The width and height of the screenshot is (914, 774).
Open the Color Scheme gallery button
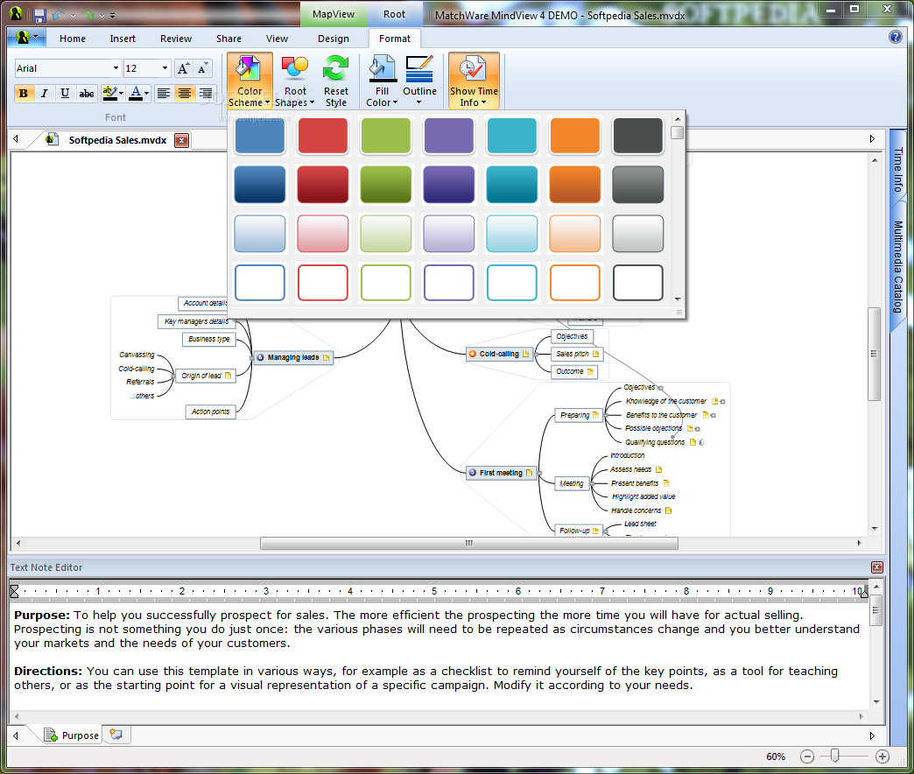tap(250, 81)
